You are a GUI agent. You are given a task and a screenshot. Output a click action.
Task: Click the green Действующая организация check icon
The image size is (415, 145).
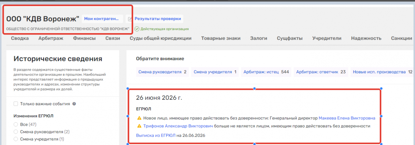click(x=137, y=29)
